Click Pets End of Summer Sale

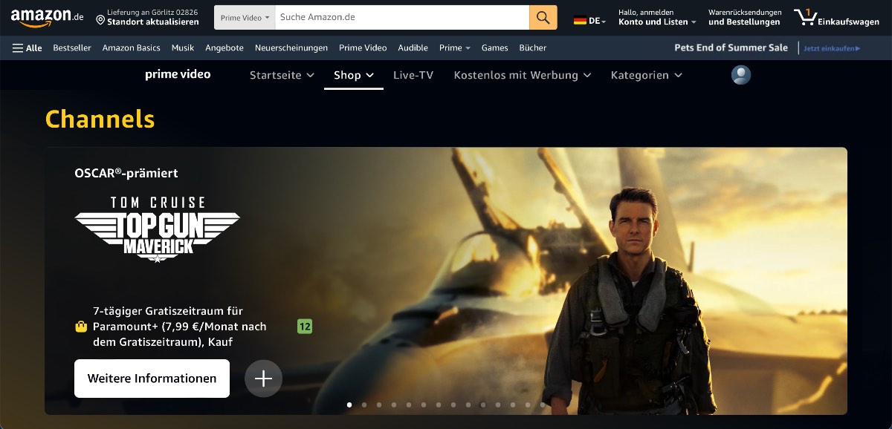tap(731, 48)
